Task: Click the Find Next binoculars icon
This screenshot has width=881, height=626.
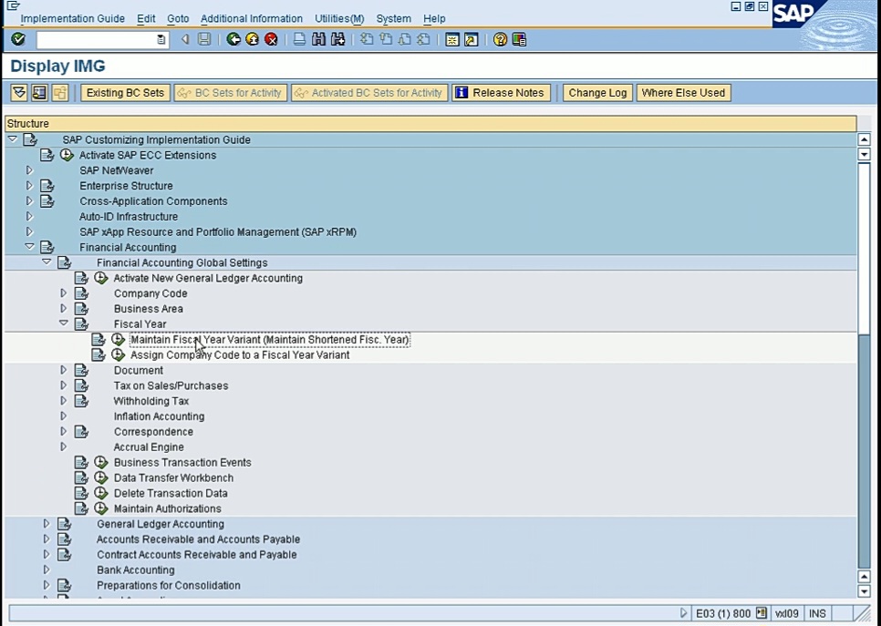Action: 337,39
